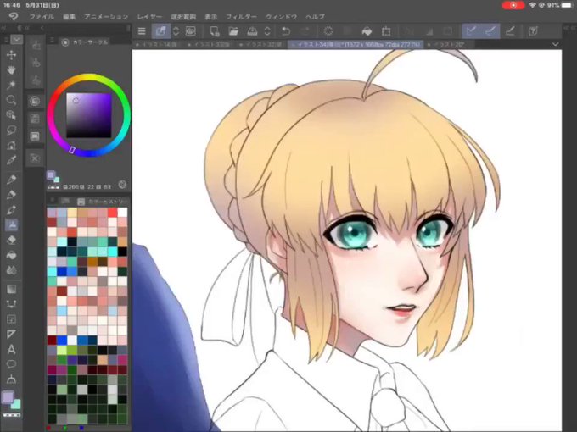Select the Ruler triangle tool
This screenshot has height=432, width=577.
pos(11,334)
